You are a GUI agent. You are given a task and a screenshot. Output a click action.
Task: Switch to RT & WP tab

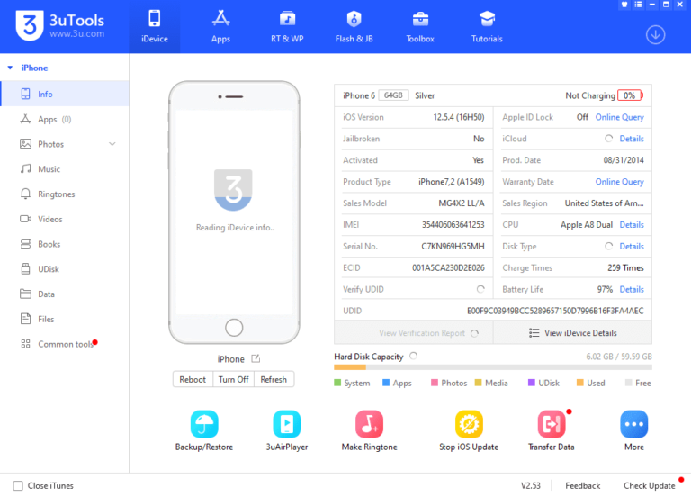[x=287, y=26]
